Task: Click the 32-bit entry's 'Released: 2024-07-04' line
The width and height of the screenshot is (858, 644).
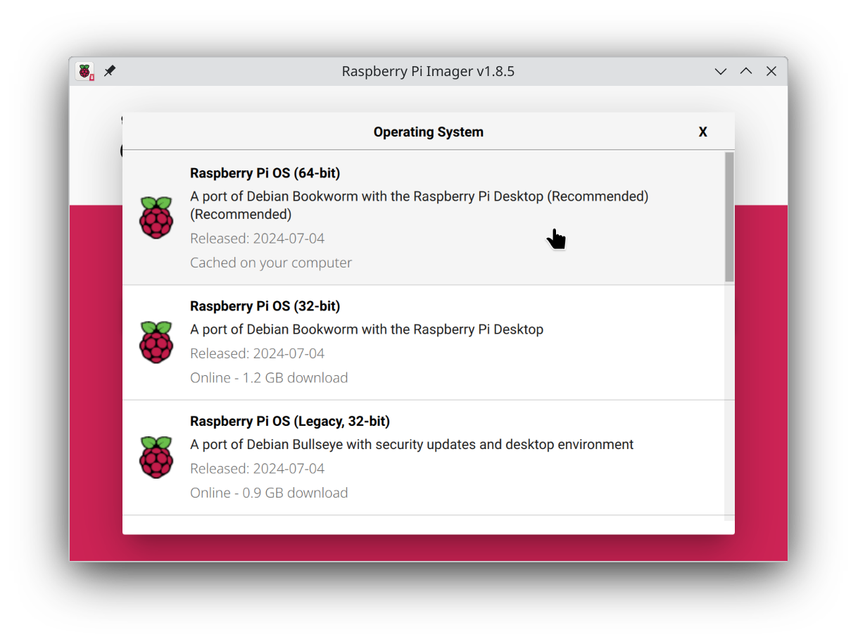Action: [257, 353]
